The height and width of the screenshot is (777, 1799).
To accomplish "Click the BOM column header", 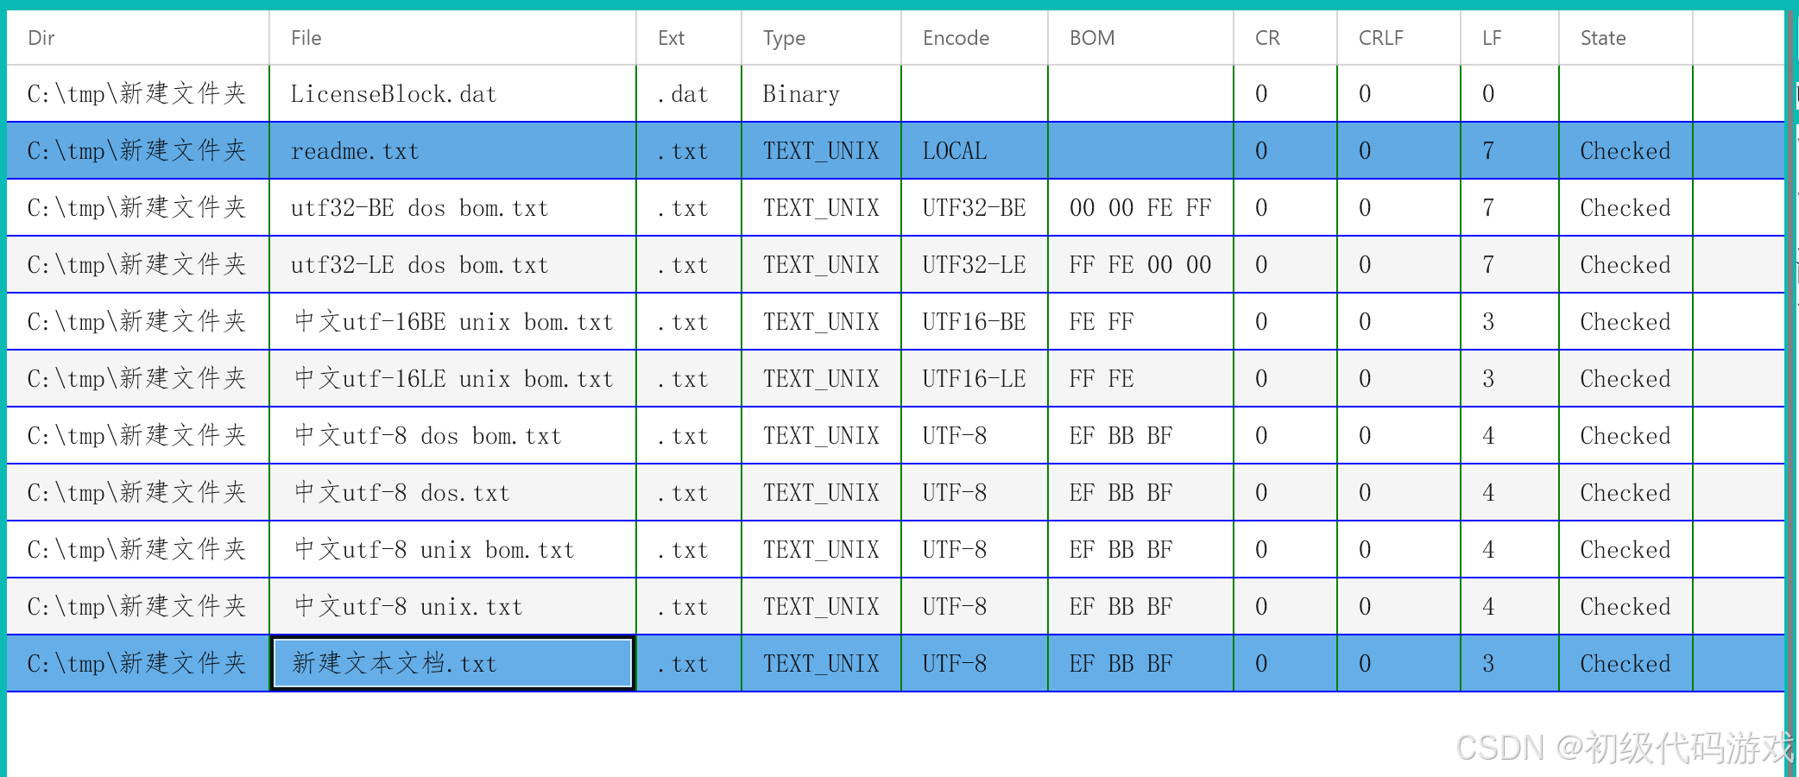I will tap(1090, 38).
